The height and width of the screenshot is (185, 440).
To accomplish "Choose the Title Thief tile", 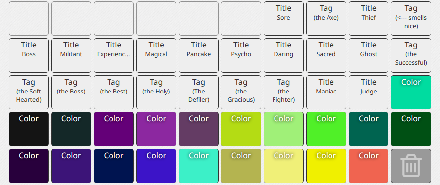I will click(369, 18).
